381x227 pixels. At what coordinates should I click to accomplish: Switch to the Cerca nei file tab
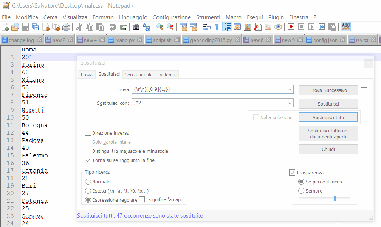pyautogui.click(x=138, y=75)
